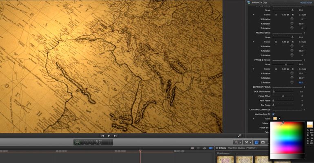Click the Effects gear icon in the browser header
This screenshot has height=163, width=314.
coord(217,148)
